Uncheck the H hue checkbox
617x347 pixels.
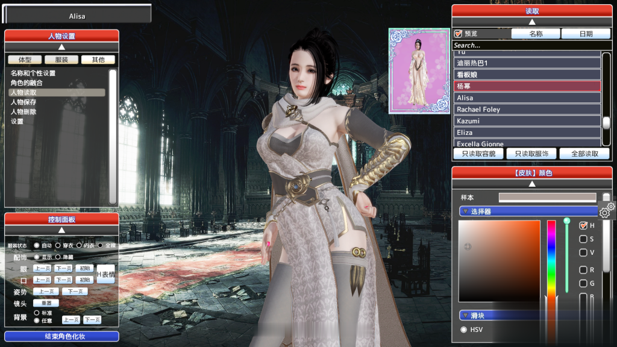583,225
